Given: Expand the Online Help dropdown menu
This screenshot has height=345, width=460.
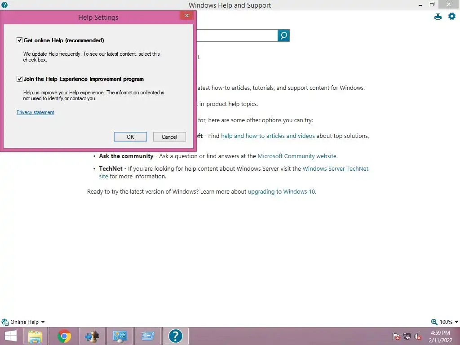Looking at the screenshot, I should pyautogui.click(x=43, y=322).
